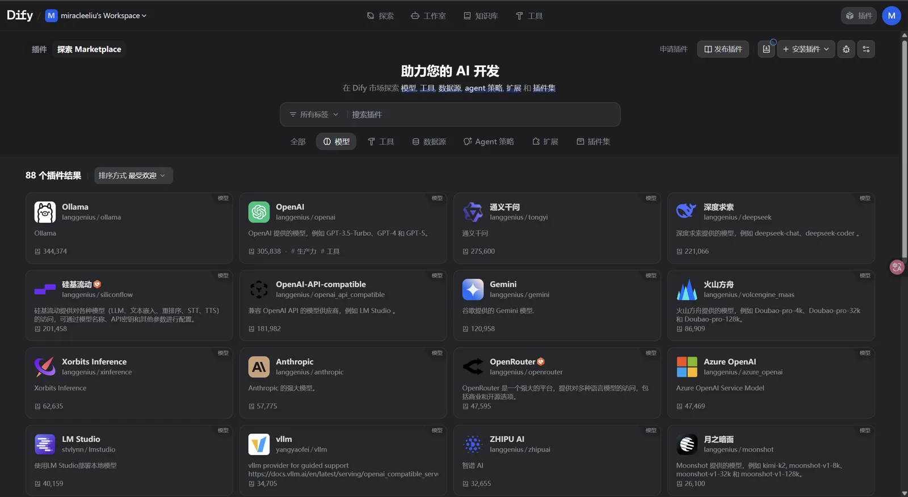The height and width of the screenshot is (497, 908).
Task: Click the 插件 button in the header
Action: [x=859, y=16]
